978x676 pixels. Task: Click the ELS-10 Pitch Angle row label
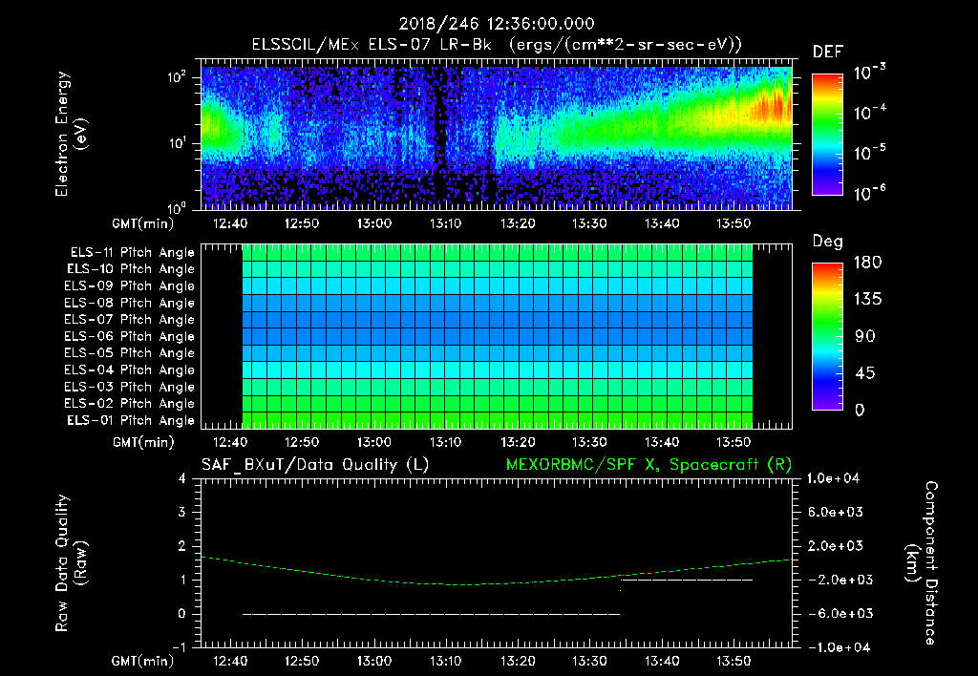tap(131, 269)
